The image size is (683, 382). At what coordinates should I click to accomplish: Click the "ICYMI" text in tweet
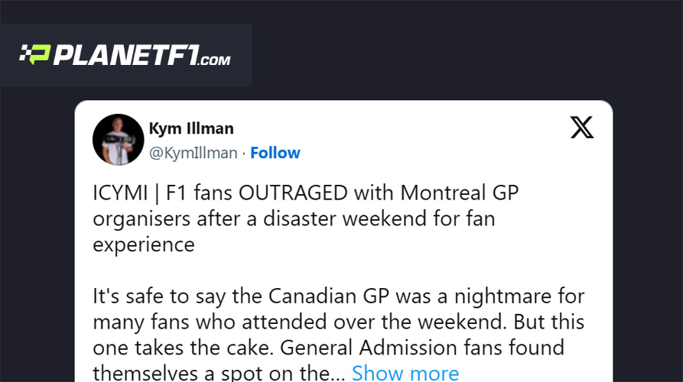(x=119, y=193)
